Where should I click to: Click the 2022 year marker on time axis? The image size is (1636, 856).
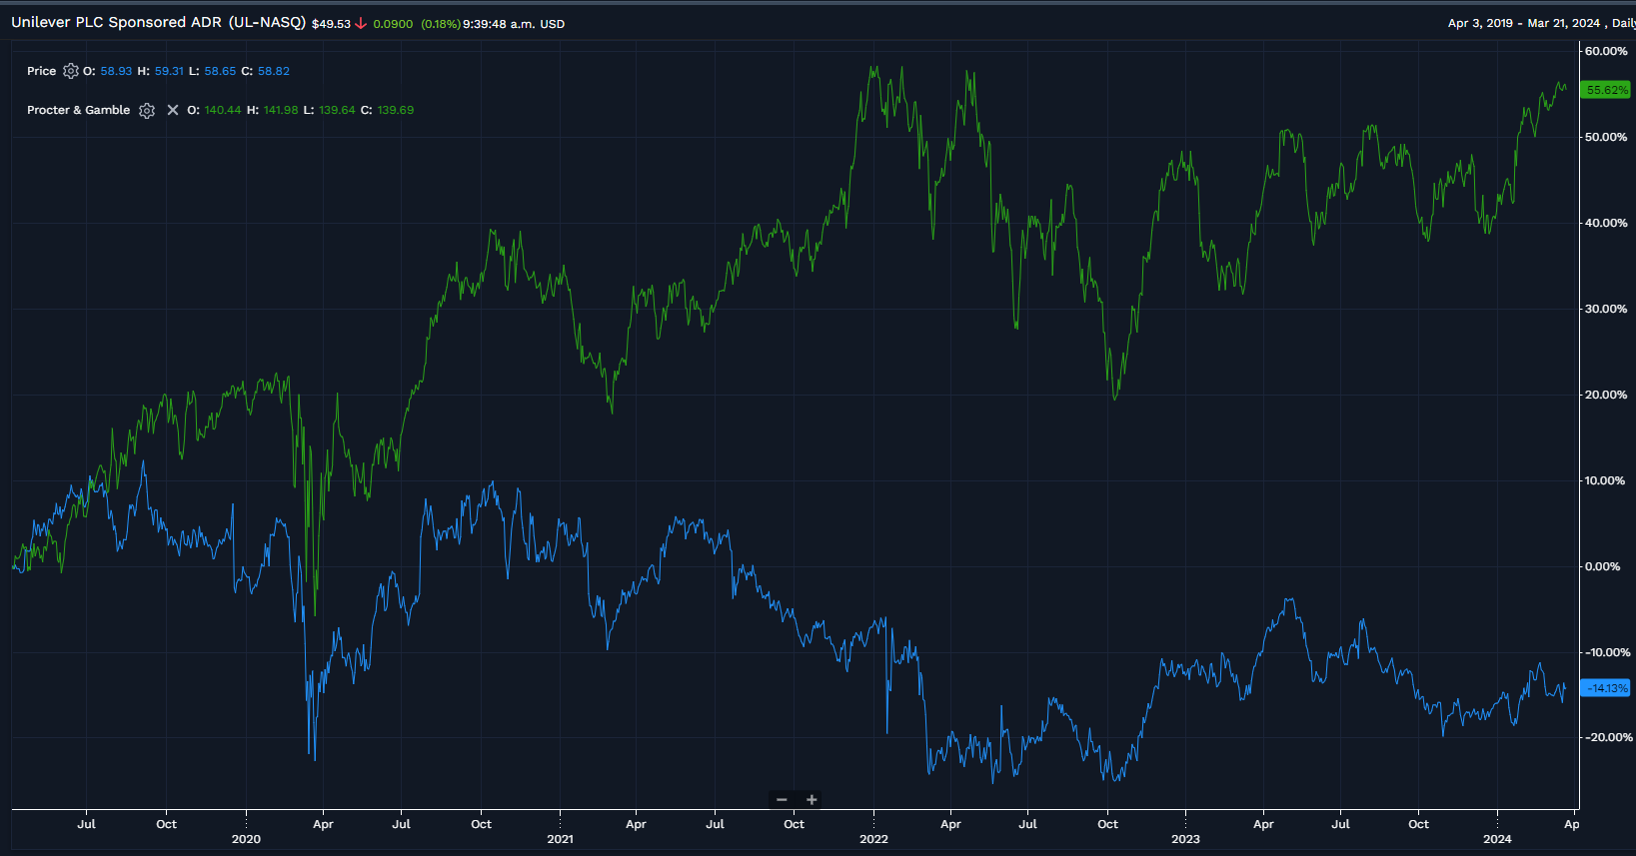click(x=873, y=839)
